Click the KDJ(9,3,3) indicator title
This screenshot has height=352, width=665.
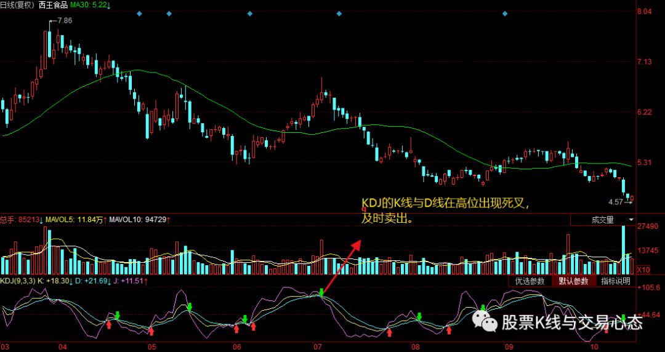[x=18, y=281]
